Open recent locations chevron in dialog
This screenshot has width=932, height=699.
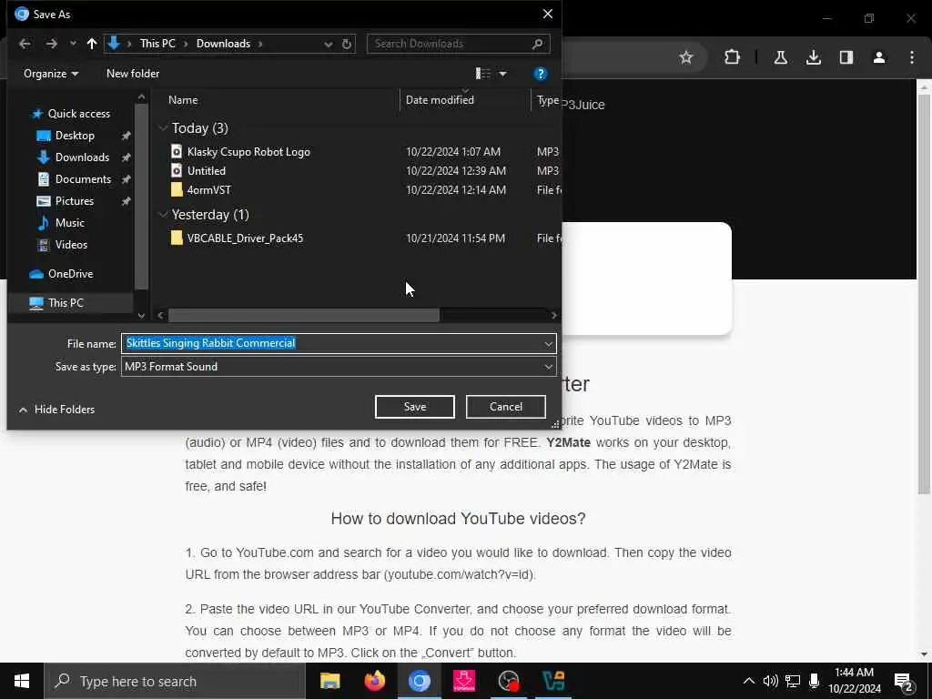[73, 44]
